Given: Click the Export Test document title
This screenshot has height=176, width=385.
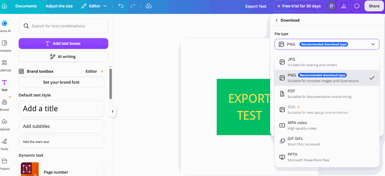Looking at the screenshot, I should (256, 6).
